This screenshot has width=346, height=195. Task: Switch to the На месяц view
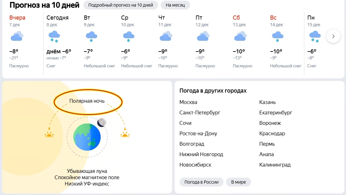coord(175,5)
